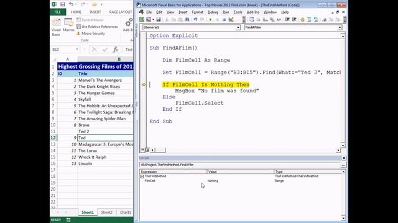Click the Cancel X icon in formula bar
The width and height of the screenshot is (398, 223).
(94, 50)
